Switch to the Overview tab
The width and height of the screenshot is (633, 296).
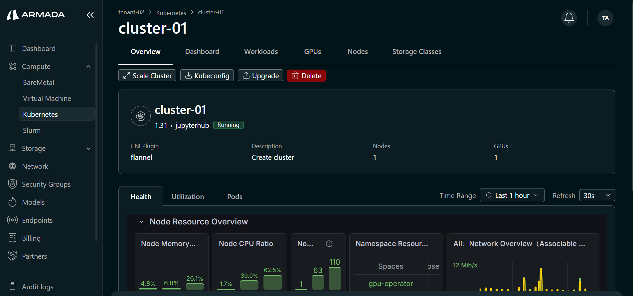[145, 52]
